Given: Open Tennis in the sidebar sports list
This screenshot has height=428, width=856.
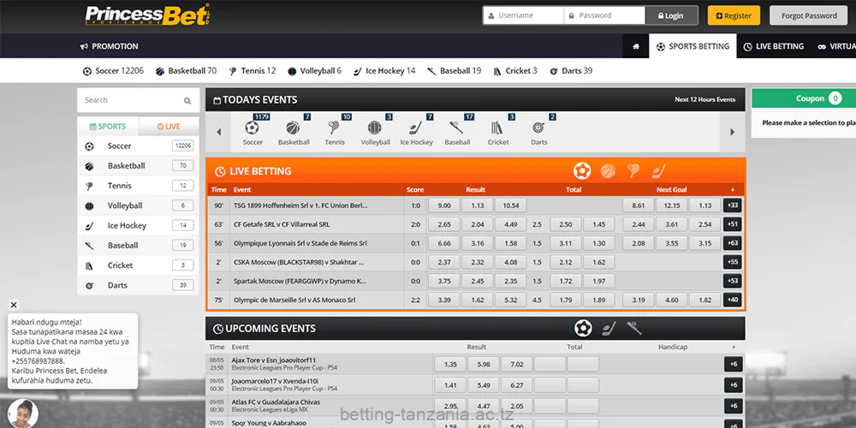Looking at the screenshot, I should pos(138,186).
